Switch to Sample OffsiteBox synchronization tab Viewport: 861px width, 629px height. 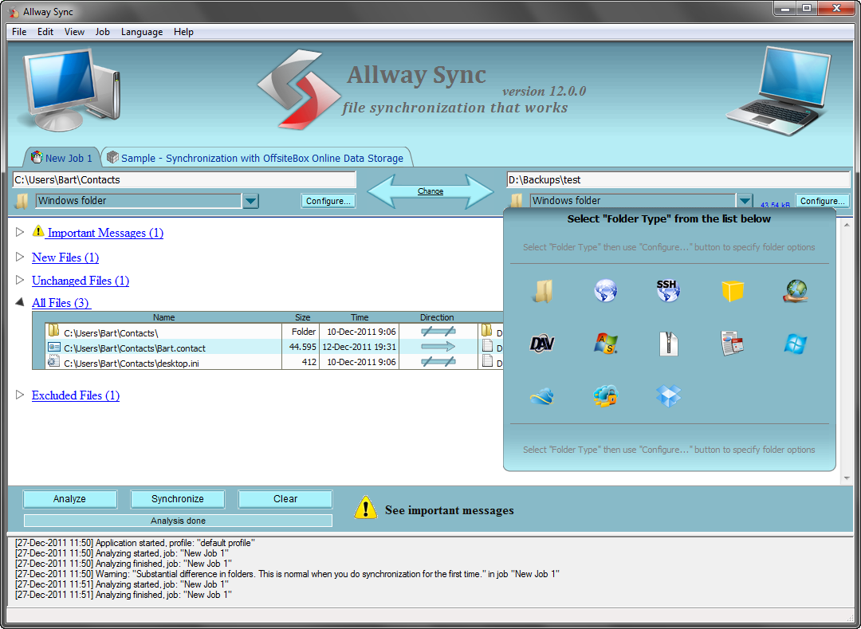pos(256,158)
